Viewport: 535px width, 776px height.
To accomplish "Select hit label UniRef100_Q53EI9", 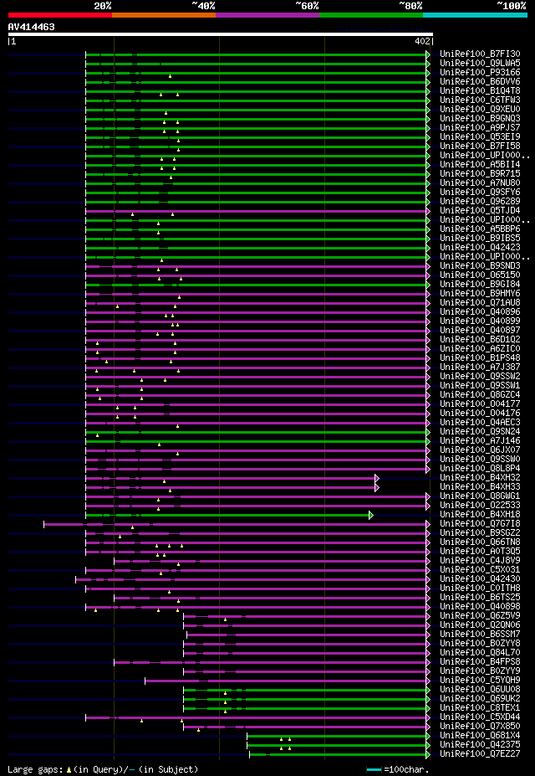I will tap(480, 137).
